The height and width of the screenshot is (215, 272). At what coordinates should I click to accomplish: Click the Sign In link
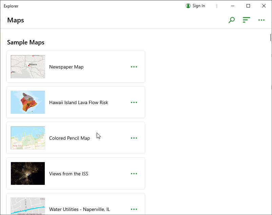[x=199, y=6]
